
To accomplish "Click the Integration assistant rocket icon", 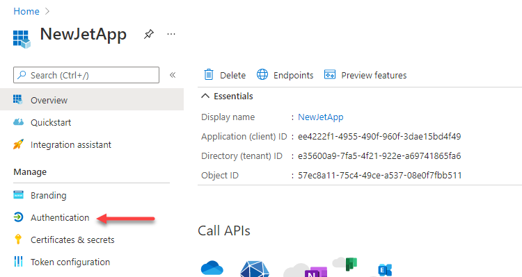I will tap(18, 144).
